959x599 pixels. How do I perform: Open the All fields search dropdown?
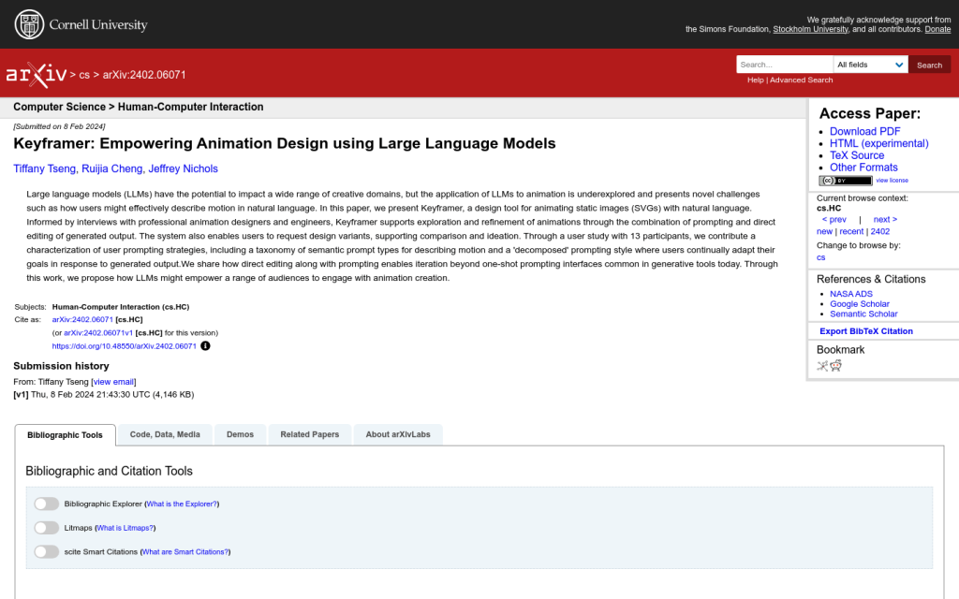870,65
